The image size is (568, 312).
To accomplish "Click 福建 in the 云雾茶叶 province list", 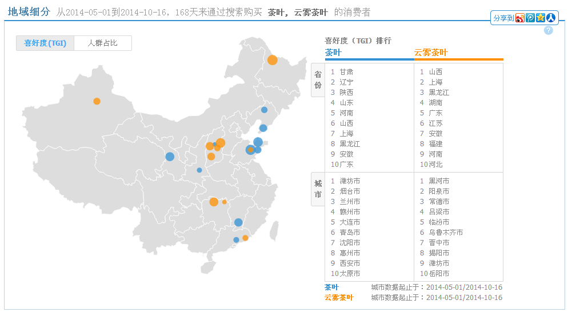I will click(435, 144).
